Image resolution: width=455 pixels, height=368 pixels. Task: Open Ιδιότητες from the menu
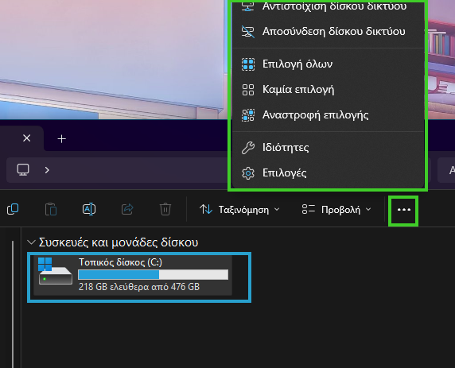pyautogui.click(x=329, y=148)
